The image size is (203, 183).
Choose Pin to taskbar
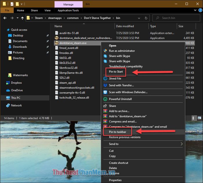[x=117, y=132]
